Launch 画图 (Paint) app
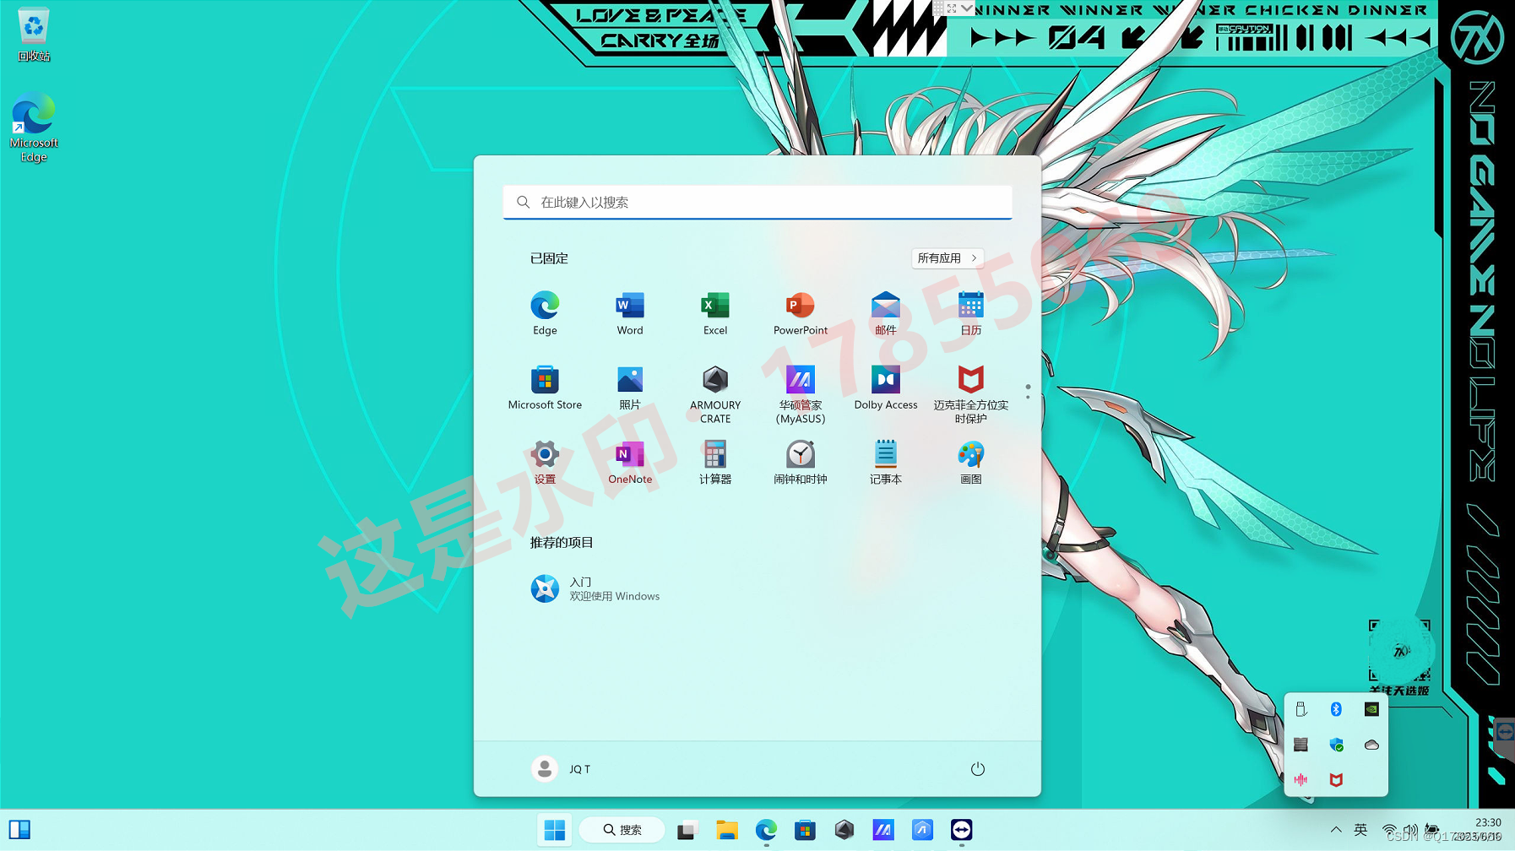 pyautogui.click(x=971, y=463)
